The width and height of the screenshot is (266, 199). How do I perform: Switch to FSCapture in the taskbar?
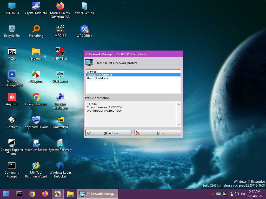(58, 194)
